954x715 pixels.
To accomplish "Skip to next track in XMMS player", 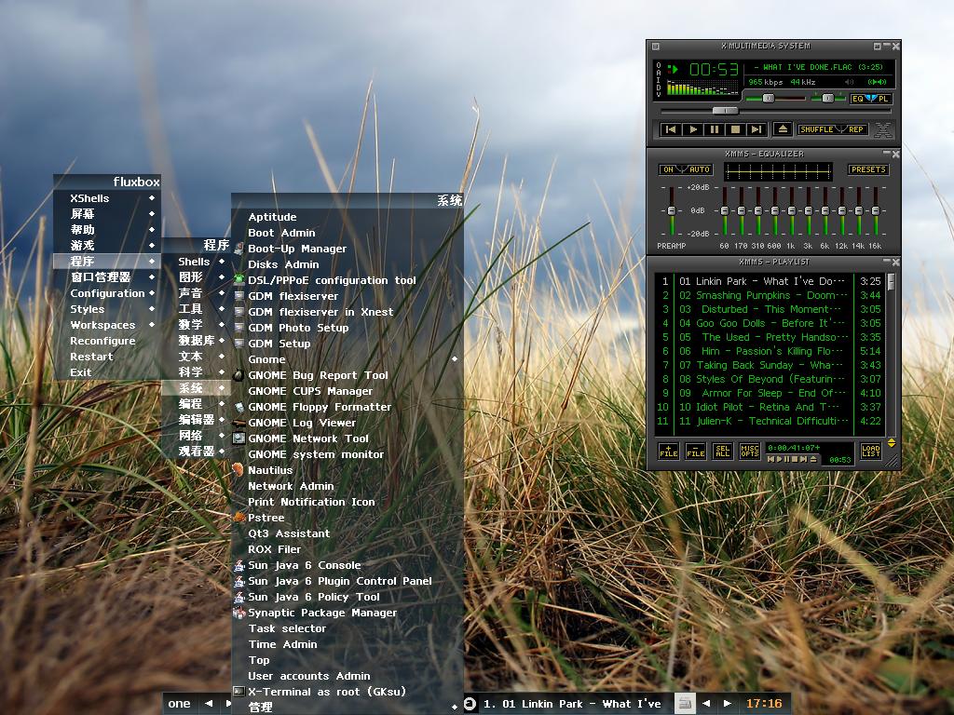I will (756, 129).
